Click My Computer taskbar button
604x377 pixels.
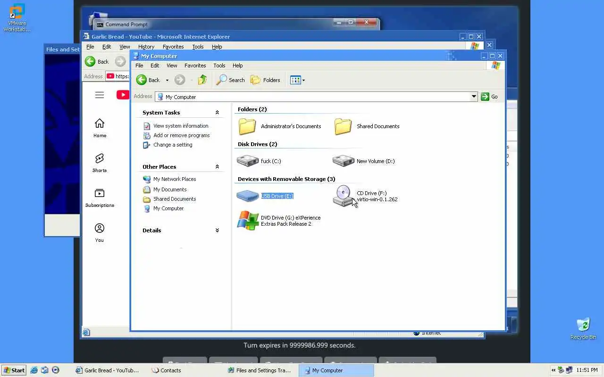(x=336, y=370)
